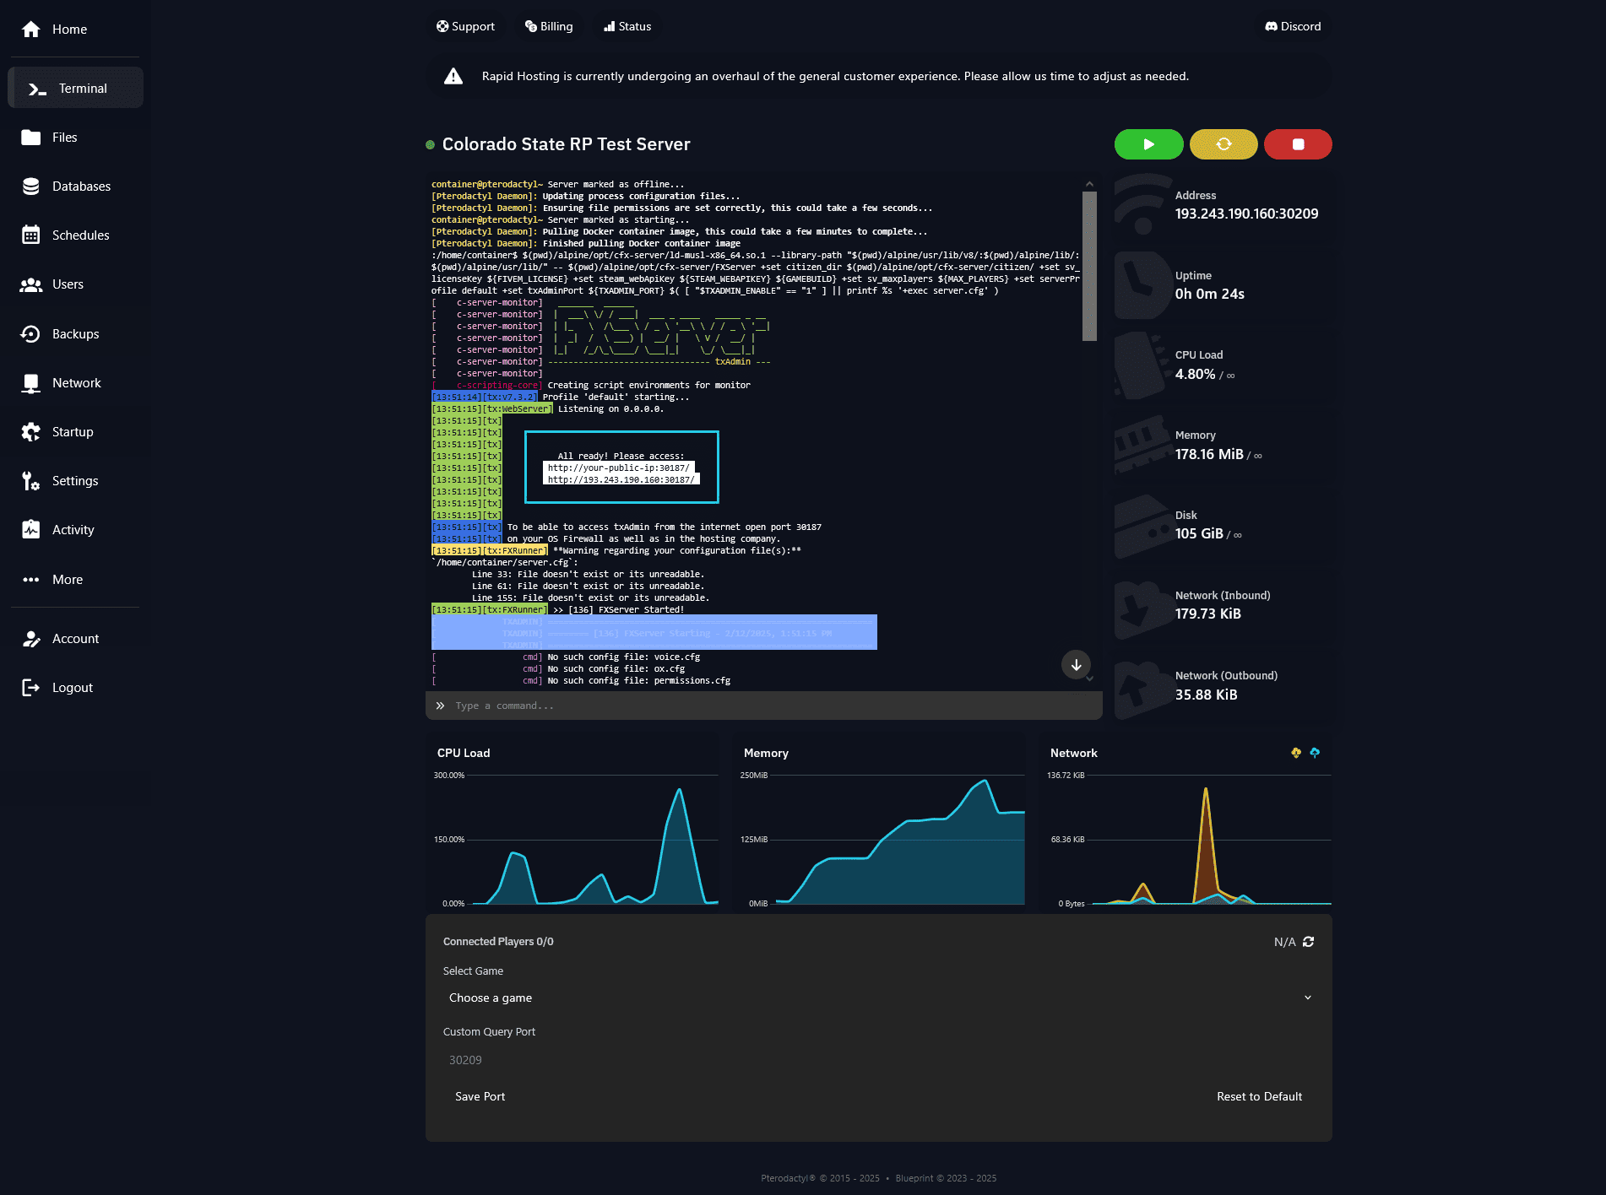
Task: Click the yellow network upload cloud icon
Action: (1296, 753)
